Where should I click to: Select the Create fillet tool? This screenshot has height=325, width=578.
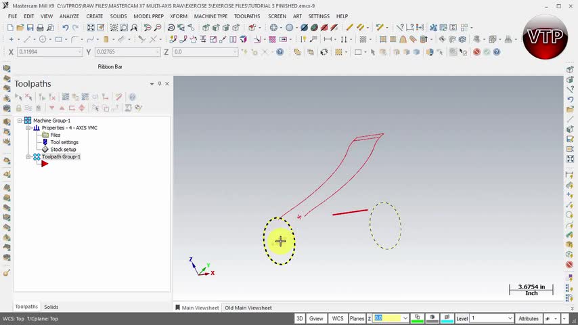tap(74, 39)
